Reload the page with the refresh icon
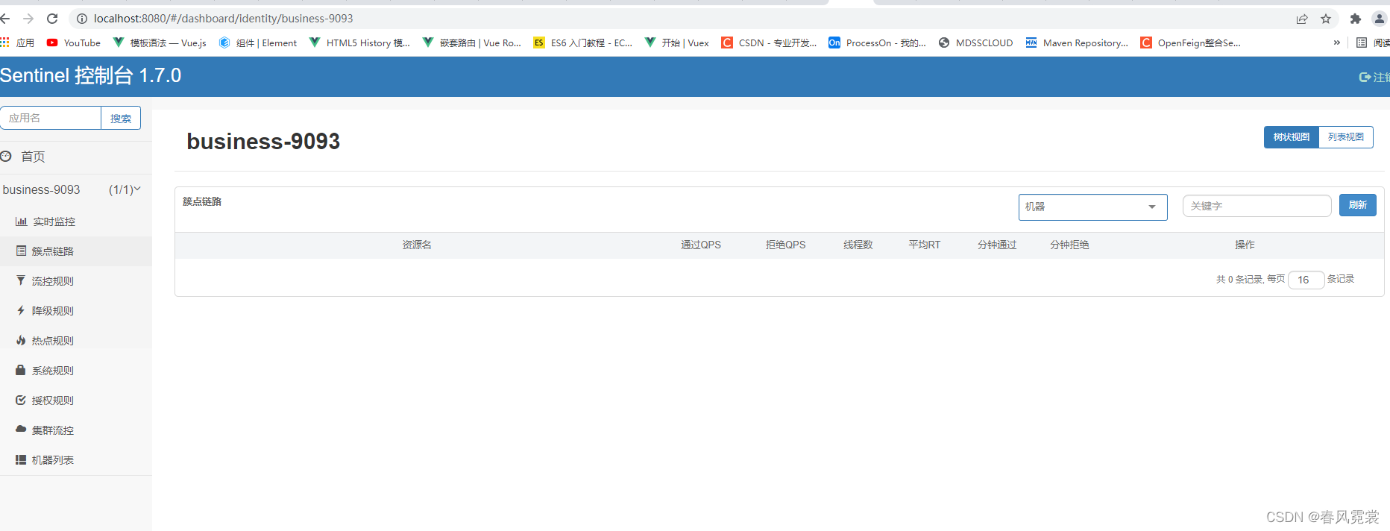Screen dimensions: 1390x531 click(52, 19)
